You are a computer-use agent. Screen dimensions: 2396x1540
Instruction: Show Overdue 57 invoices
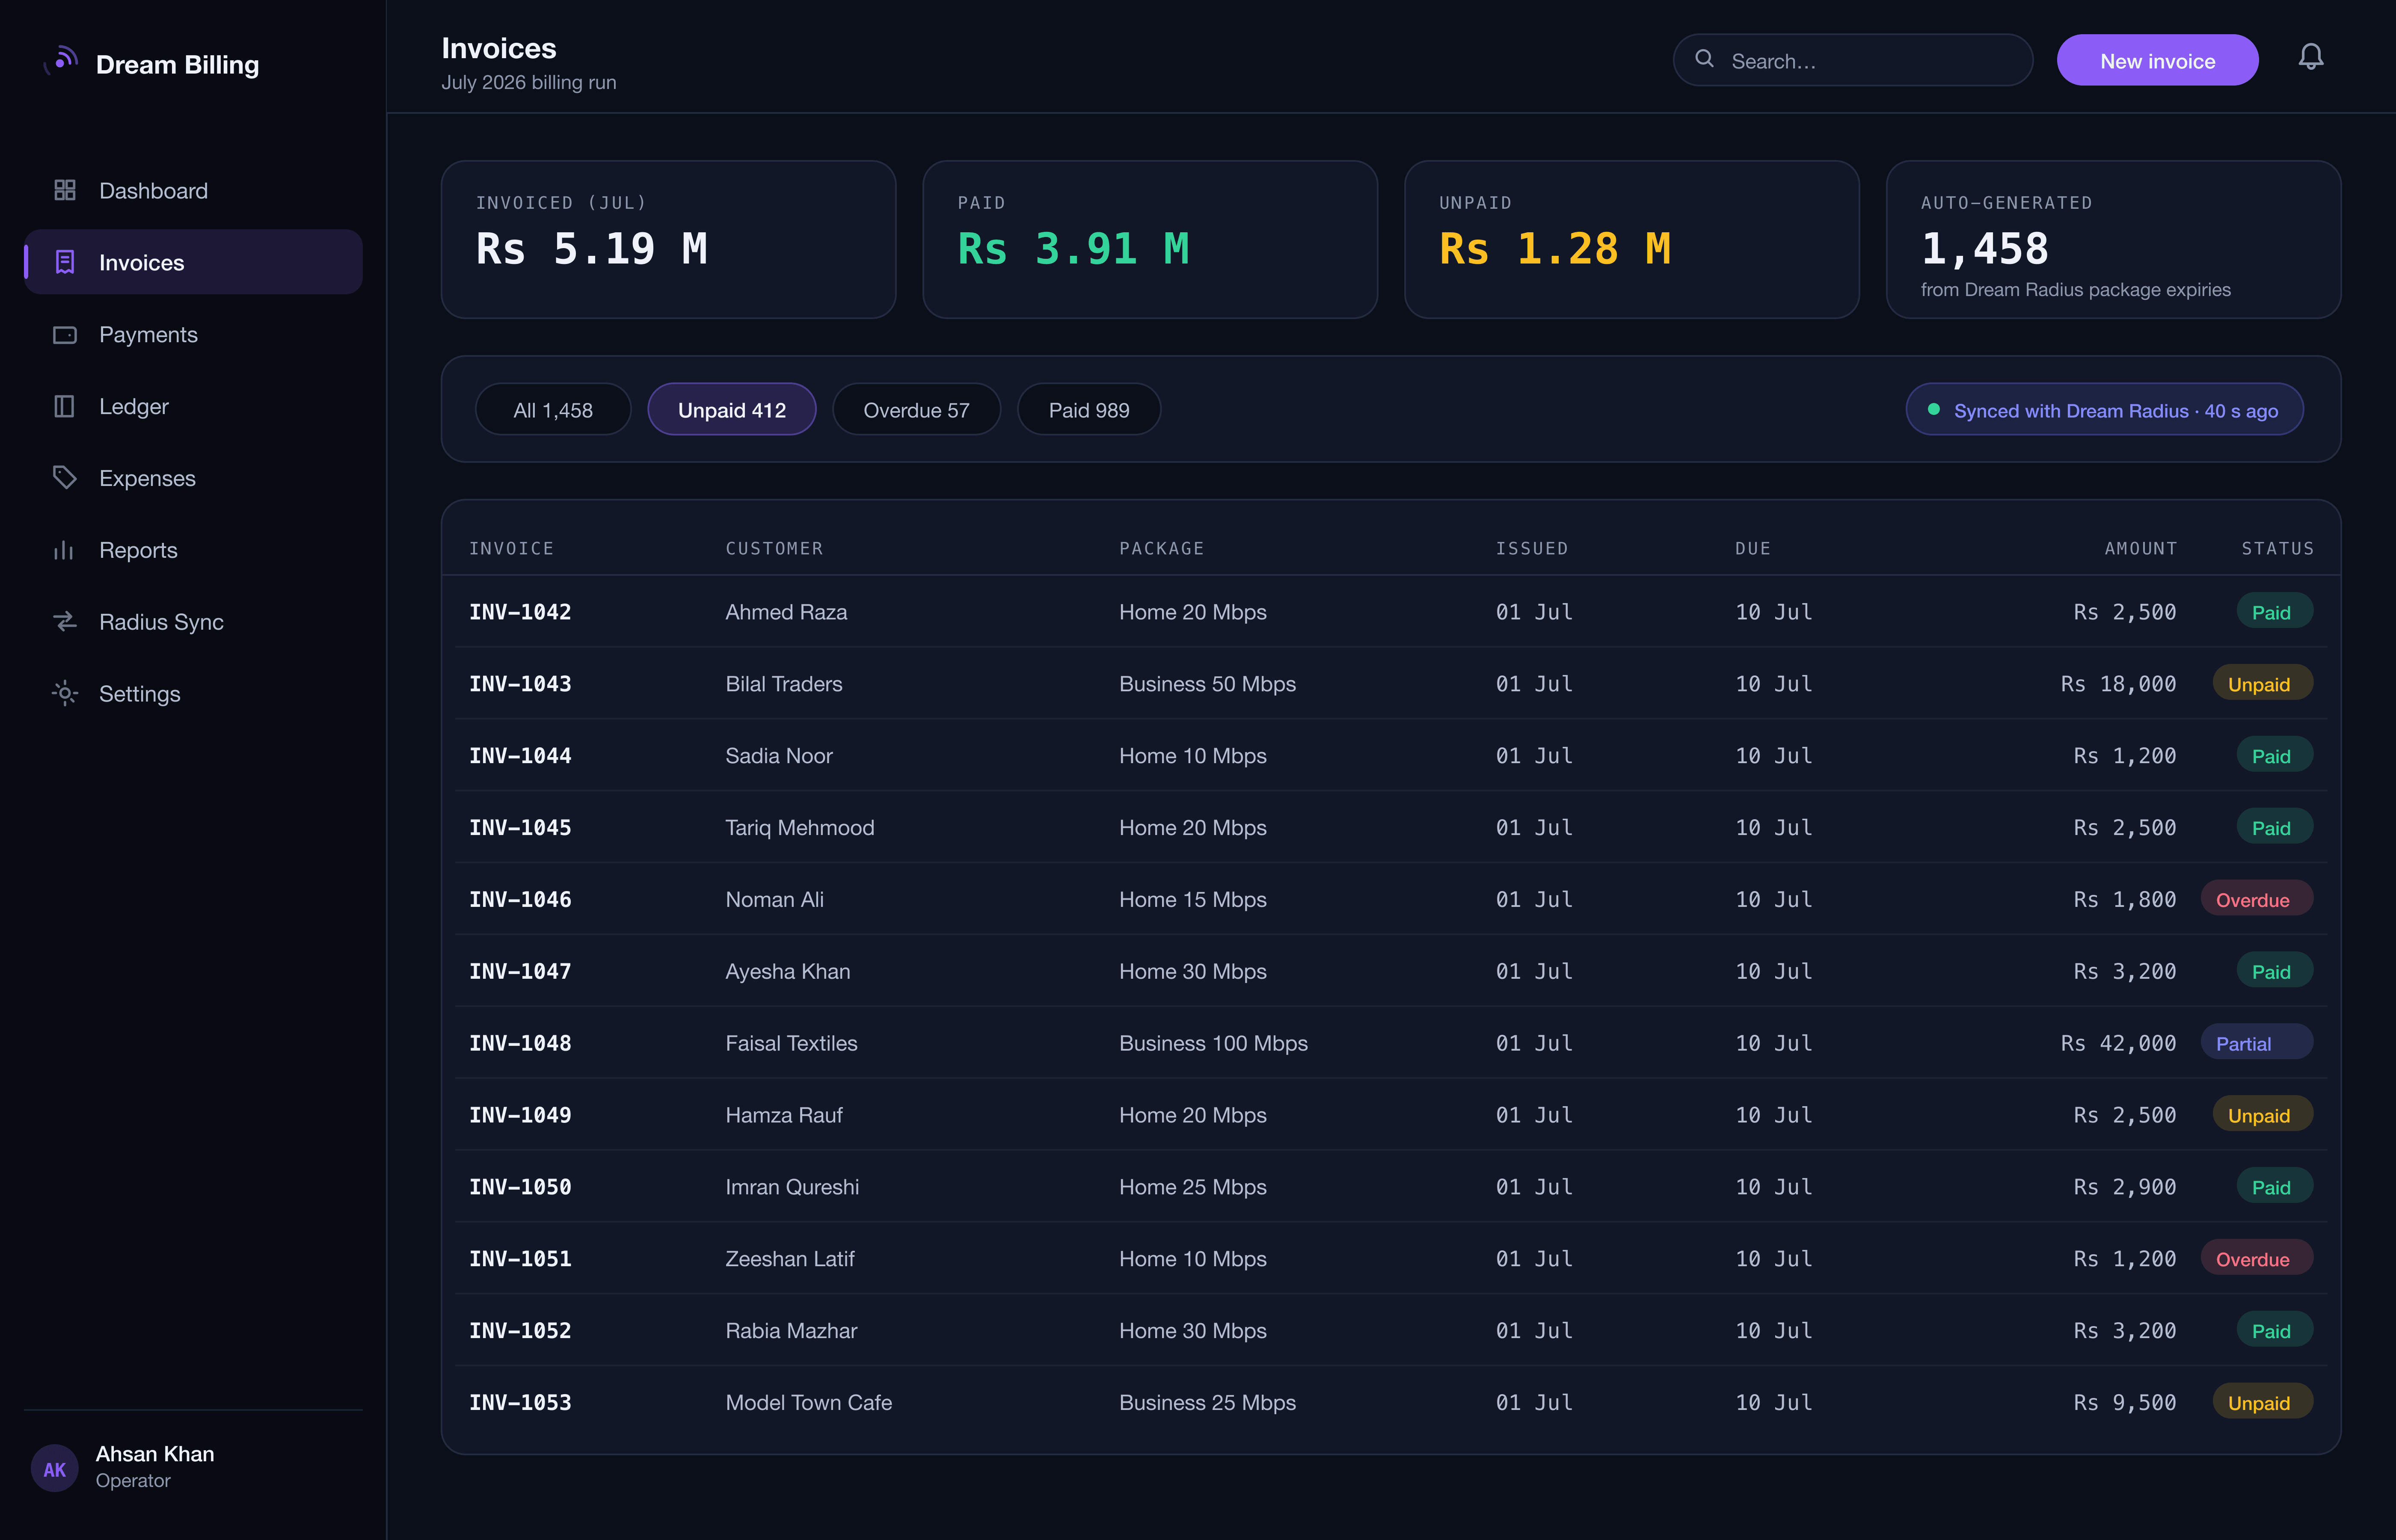916,410
